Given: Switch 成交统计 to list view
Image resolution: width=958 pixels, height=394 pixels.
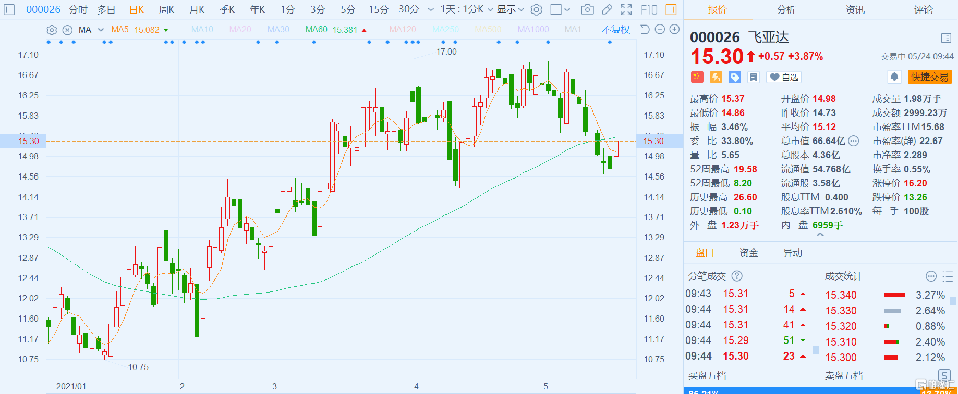Looking at the screenshot, I should point(948,276).
